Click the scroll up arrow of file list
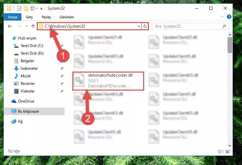 [x=230, y=35]
